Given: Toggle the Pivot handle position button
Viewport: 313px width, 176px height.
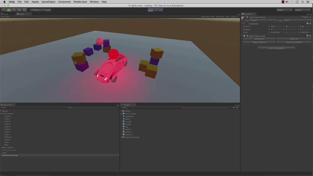Looking at the screenshot, I should (x=36, y=10).
